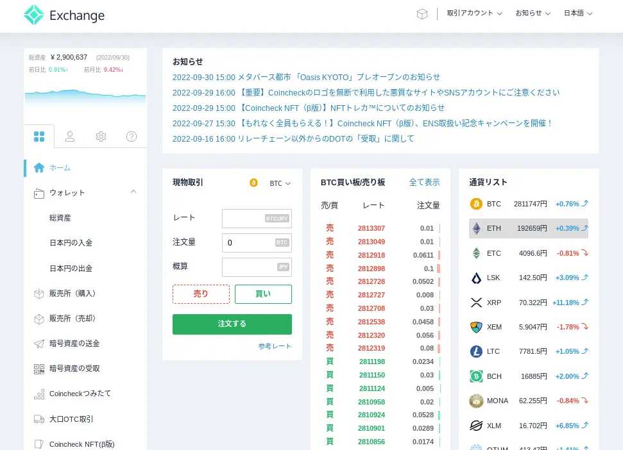
Task: Click the LTC price 7781.5円
Action: click(x=533, y=351)
